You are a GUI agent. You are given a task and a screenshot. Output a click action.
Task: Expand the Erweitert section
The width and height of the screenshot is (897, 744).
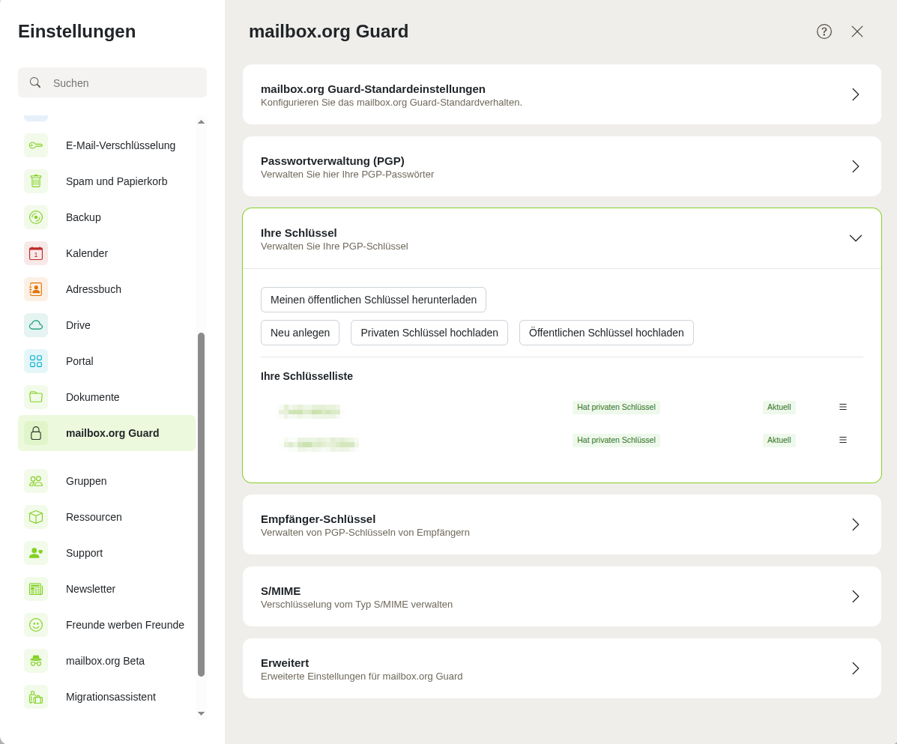pos(562,669)
